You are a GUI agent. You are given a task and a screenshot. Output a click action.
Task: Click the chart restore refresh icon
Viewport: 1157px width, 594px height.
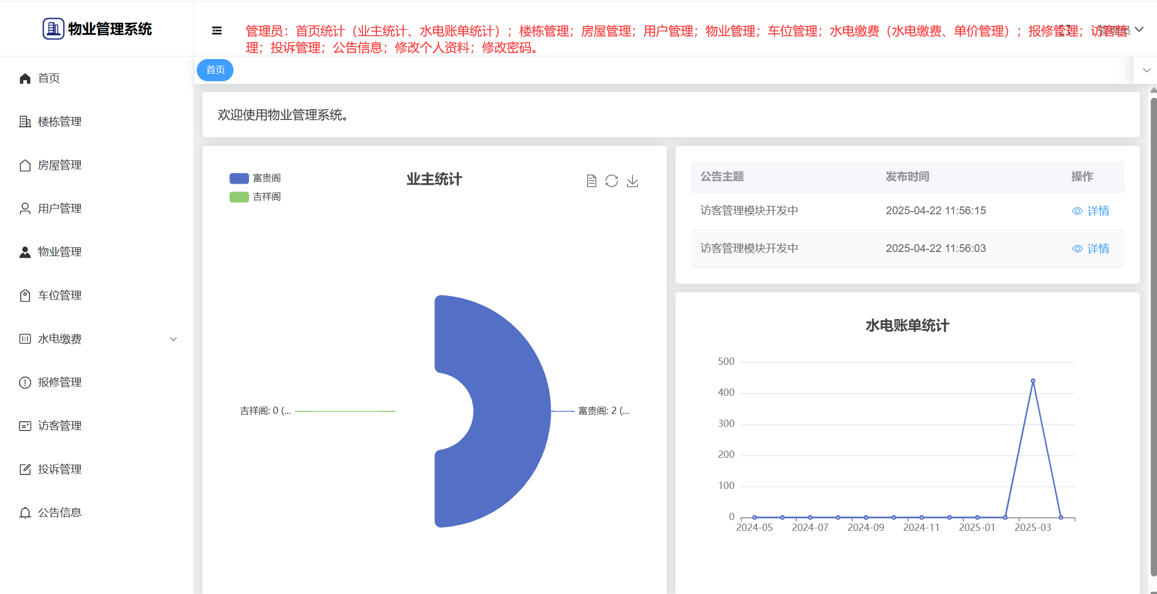tap(611, 181)
